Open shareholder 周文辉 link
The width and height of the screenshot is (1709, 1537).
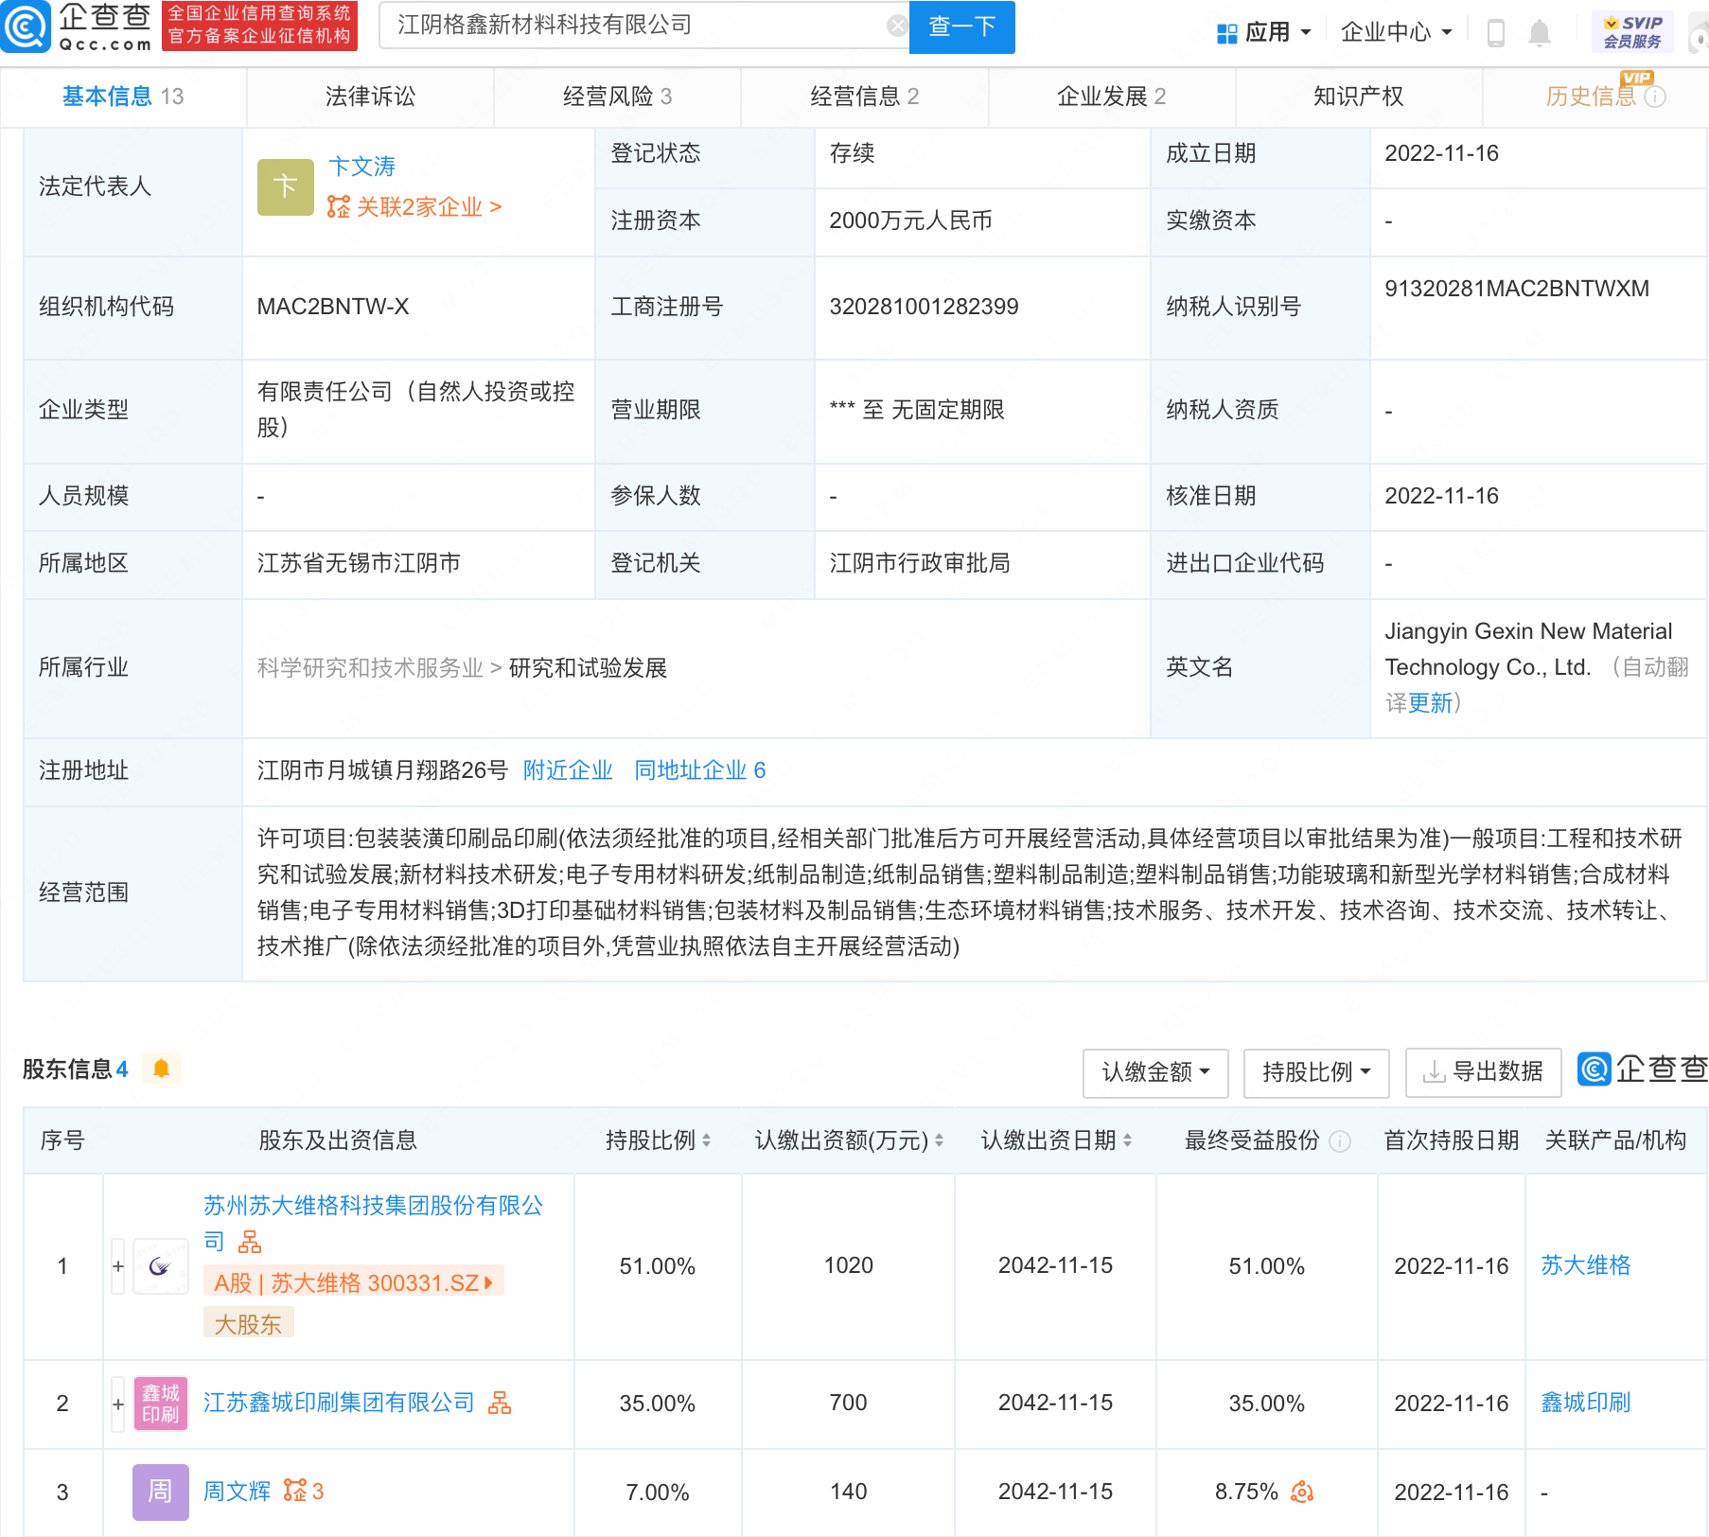(x=237, y=1492)
